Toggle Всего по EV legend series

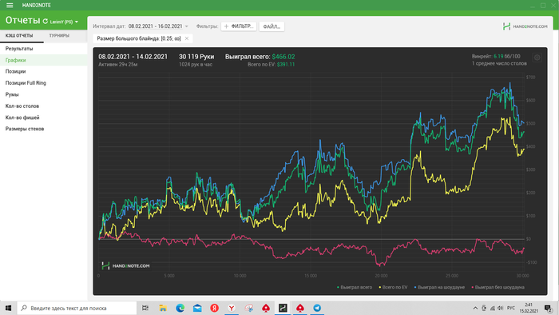(x=393, y=287)
